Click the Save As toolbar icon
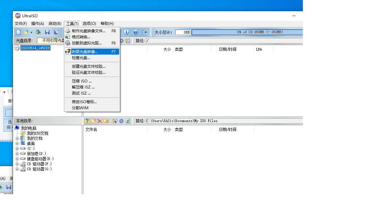 point(56,32)
